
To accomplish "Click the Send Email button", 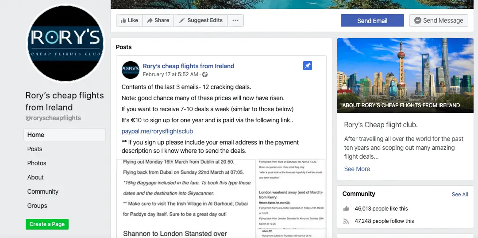I will (x=372, y=20).
